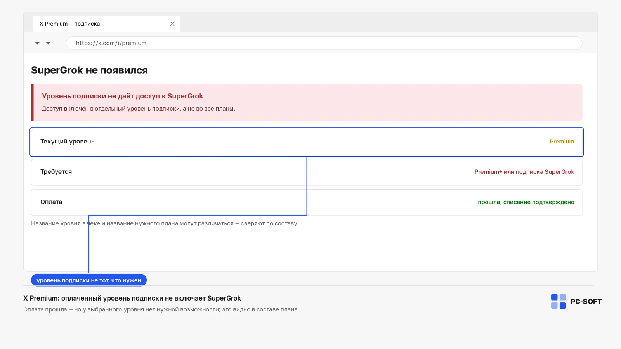Click the "Требуется" row label
This screenshot has height=349, width=621.
[56, 172]
